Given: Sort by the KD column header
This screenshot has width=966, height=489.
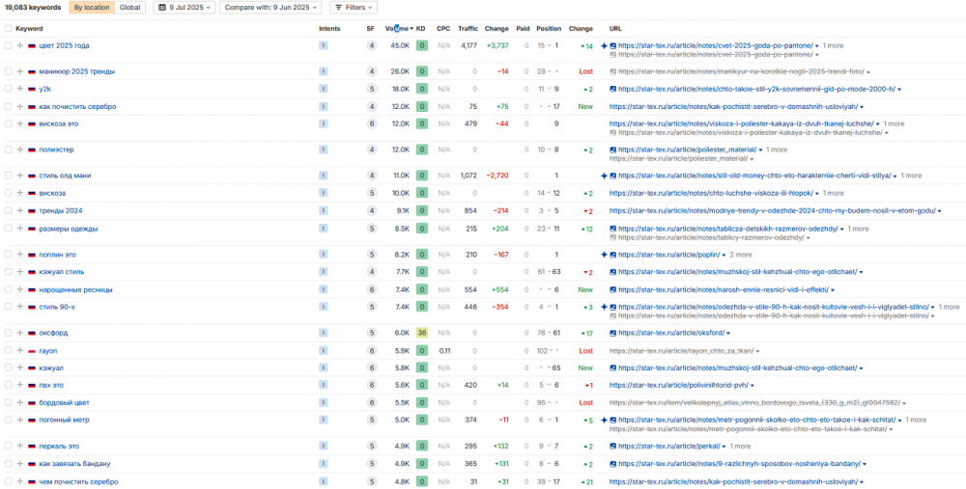Looking at the screenshot, I should [421, 28].
